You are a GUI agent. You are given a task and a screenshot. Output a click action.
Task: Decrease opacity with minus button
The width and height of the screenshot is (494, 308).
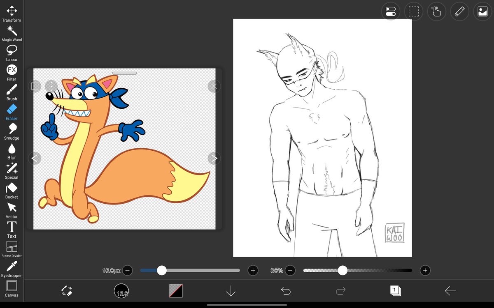pyautogui.click(x=290, y=270)
